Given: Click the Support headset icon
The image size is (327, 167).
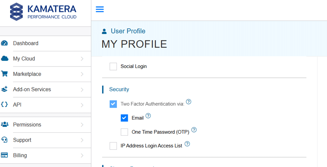Looking at the screenshot, I should click(5, 140).
